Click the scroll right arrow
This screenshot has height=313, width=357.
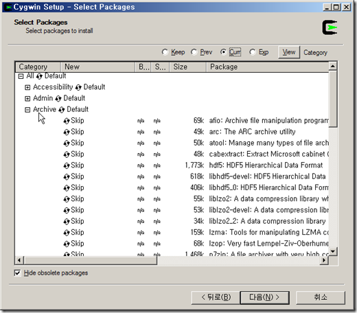pyautogui.click(x=324, y=260)
